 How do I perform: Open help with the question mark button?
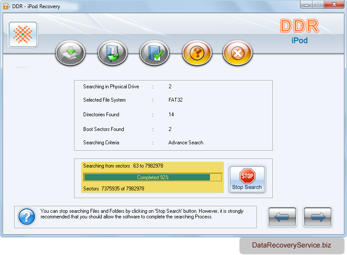pos(197,53)
